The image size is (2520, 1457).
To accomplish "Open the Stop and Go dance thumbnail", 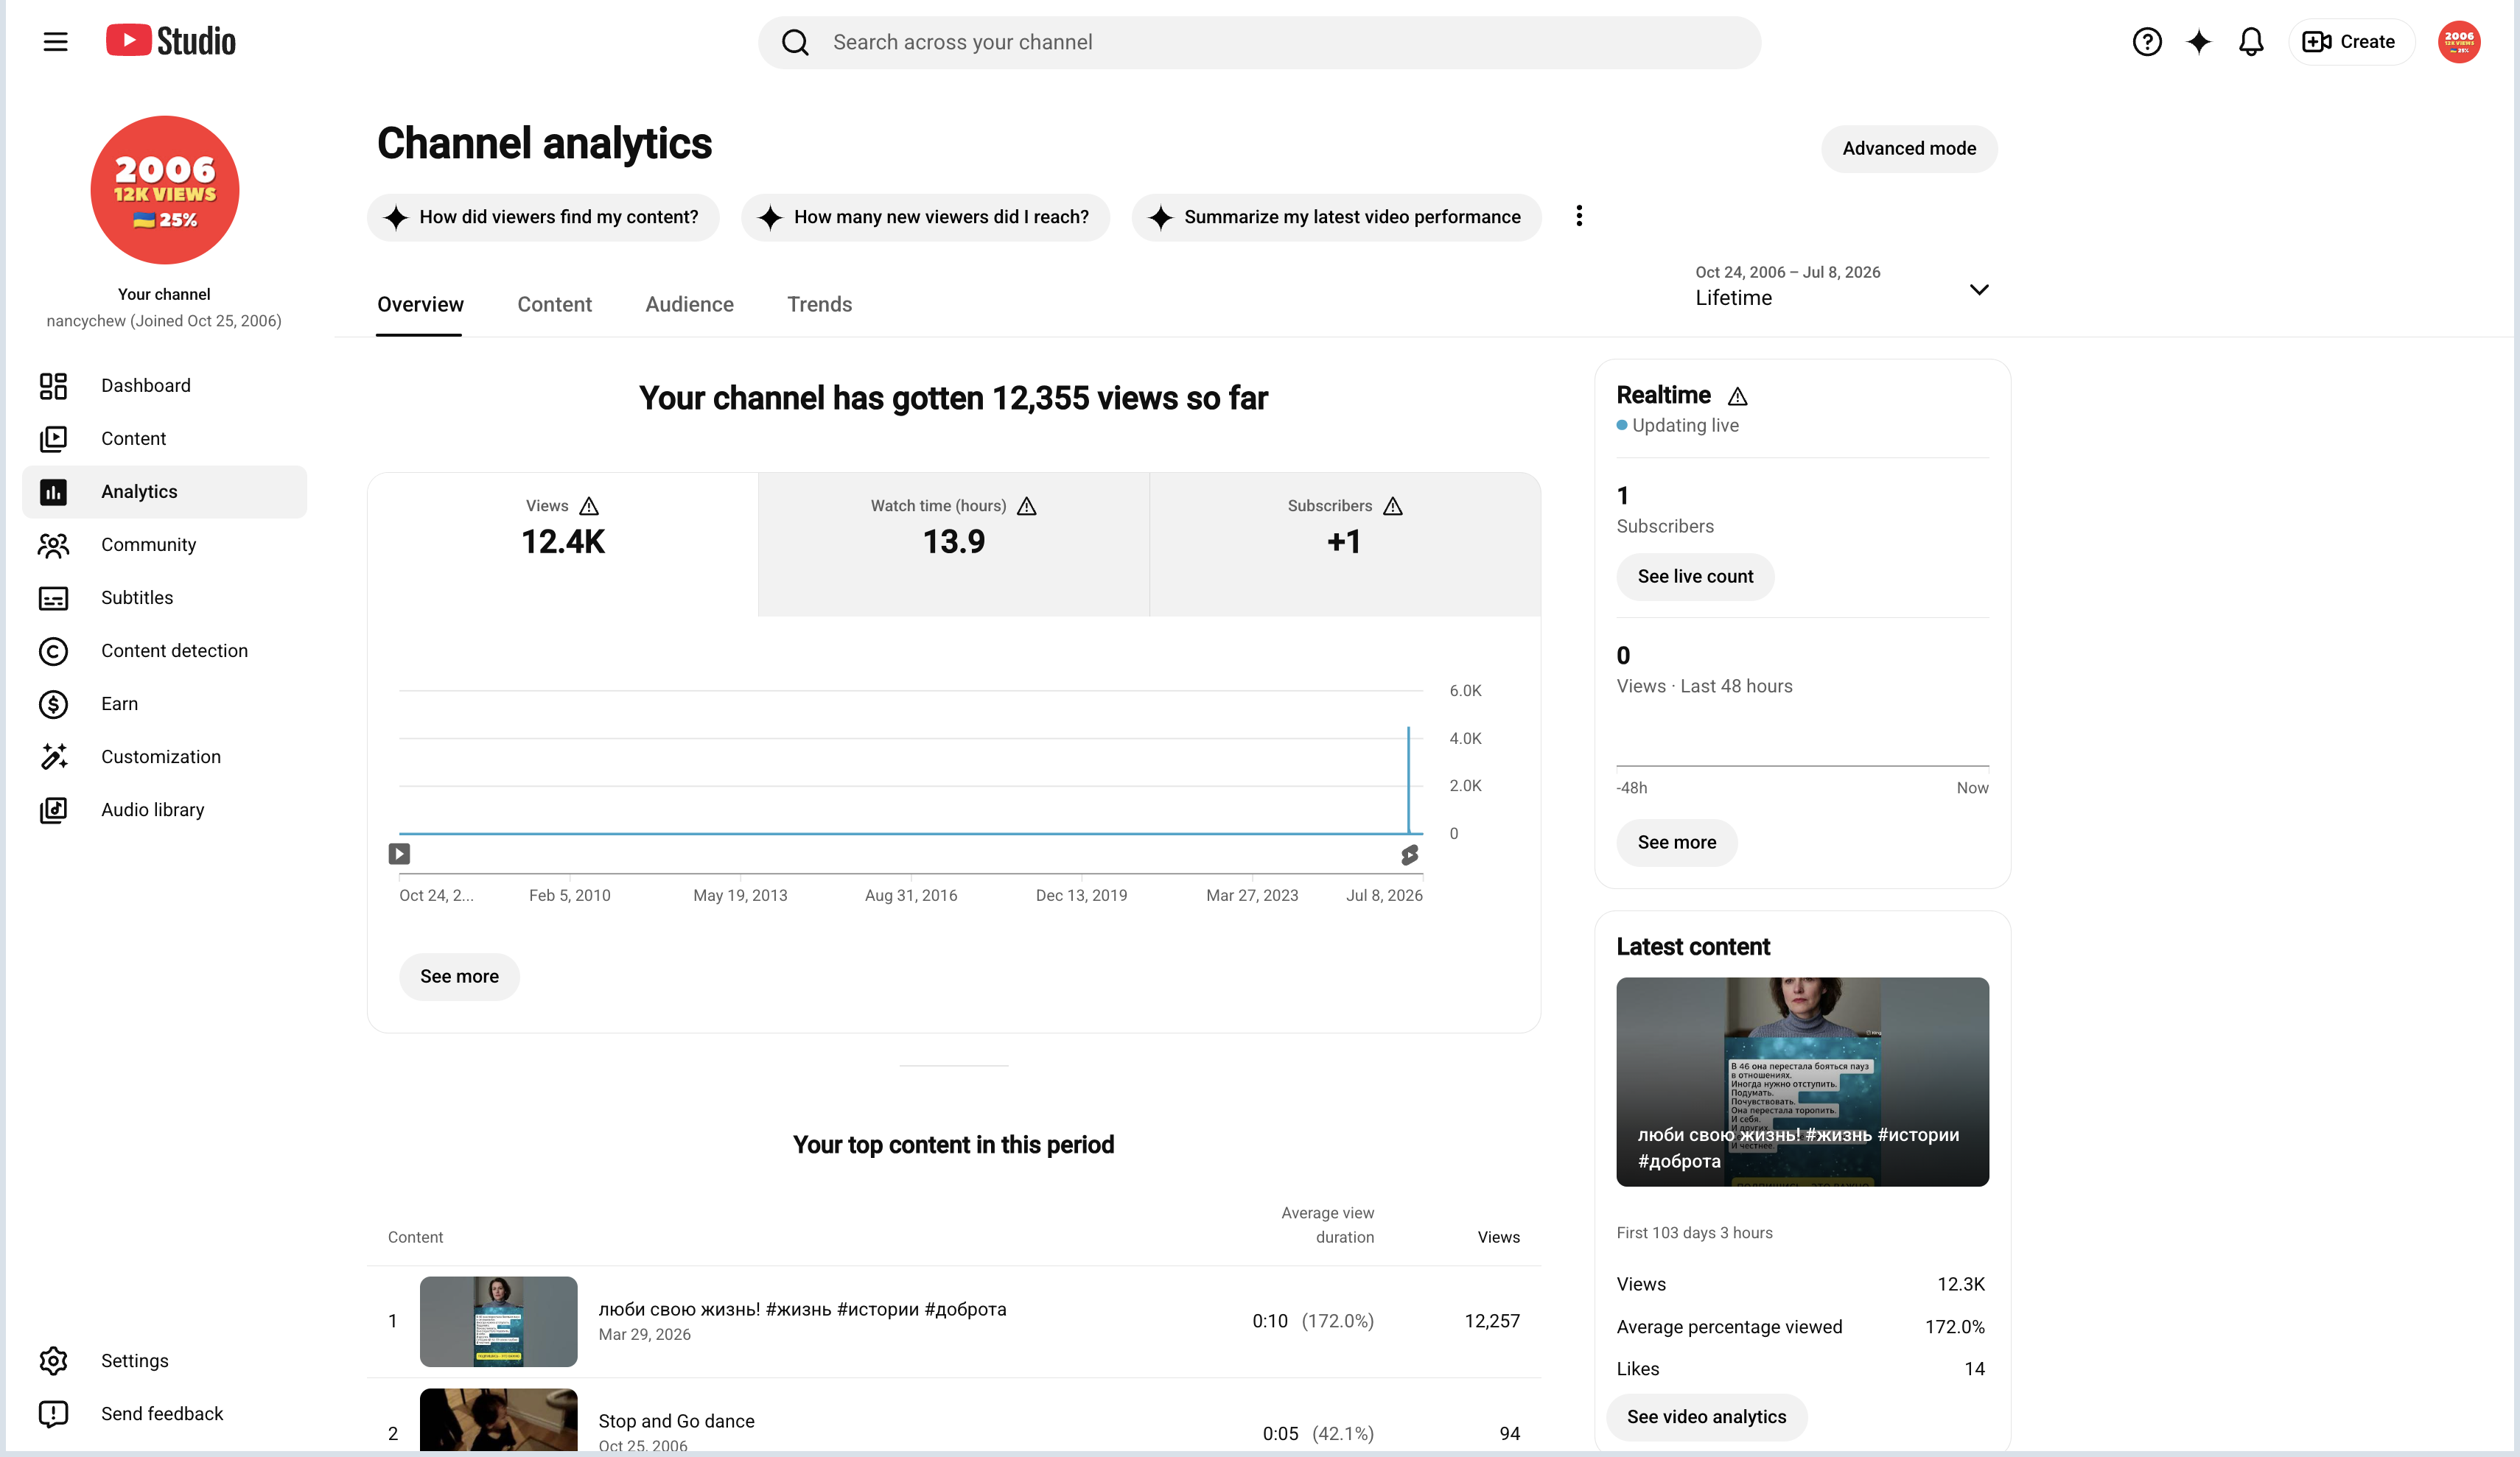I will pyautogui.click(x=498, y=1420).
